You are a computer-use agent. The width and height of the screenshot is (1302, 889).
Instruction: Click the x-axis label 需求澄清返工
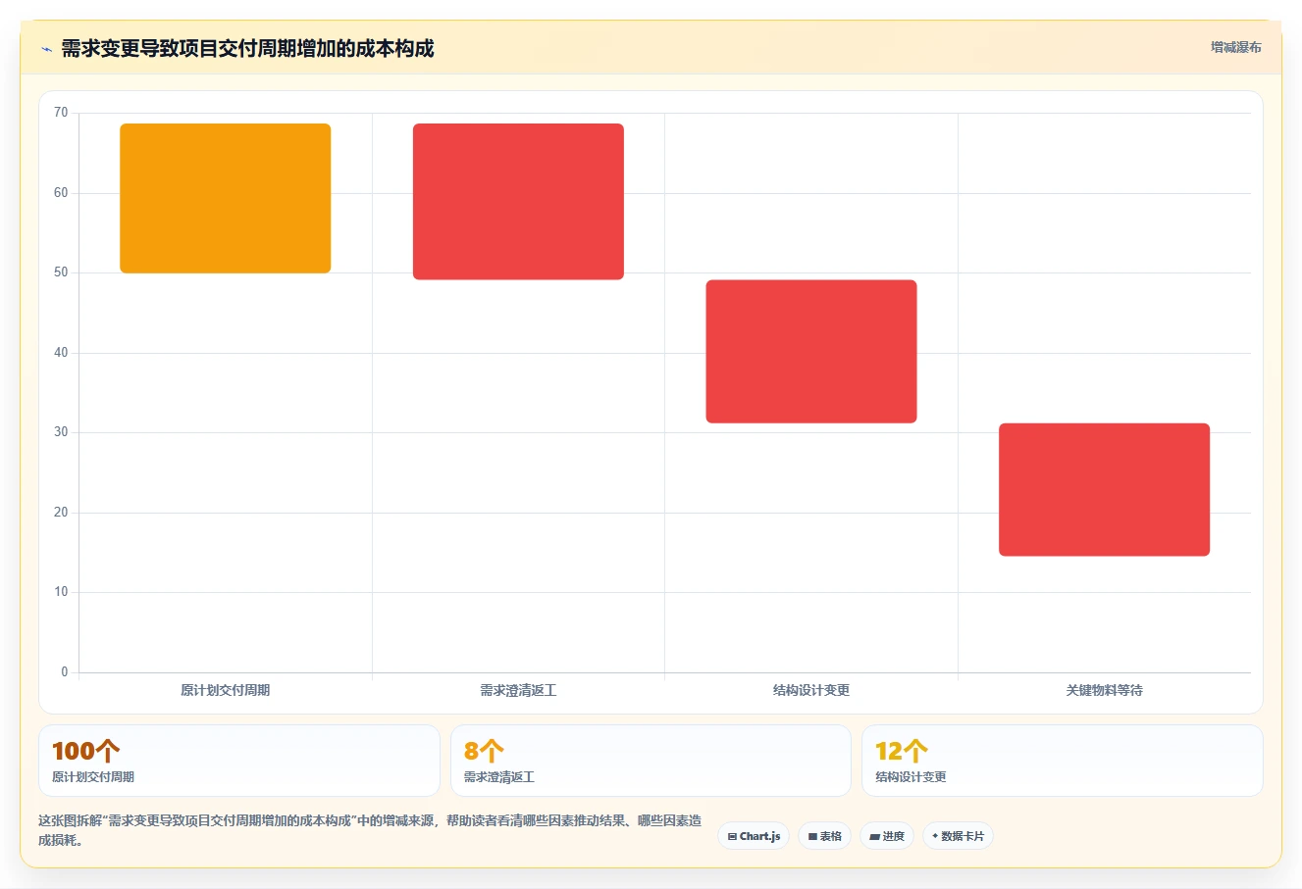coord(518,690)
